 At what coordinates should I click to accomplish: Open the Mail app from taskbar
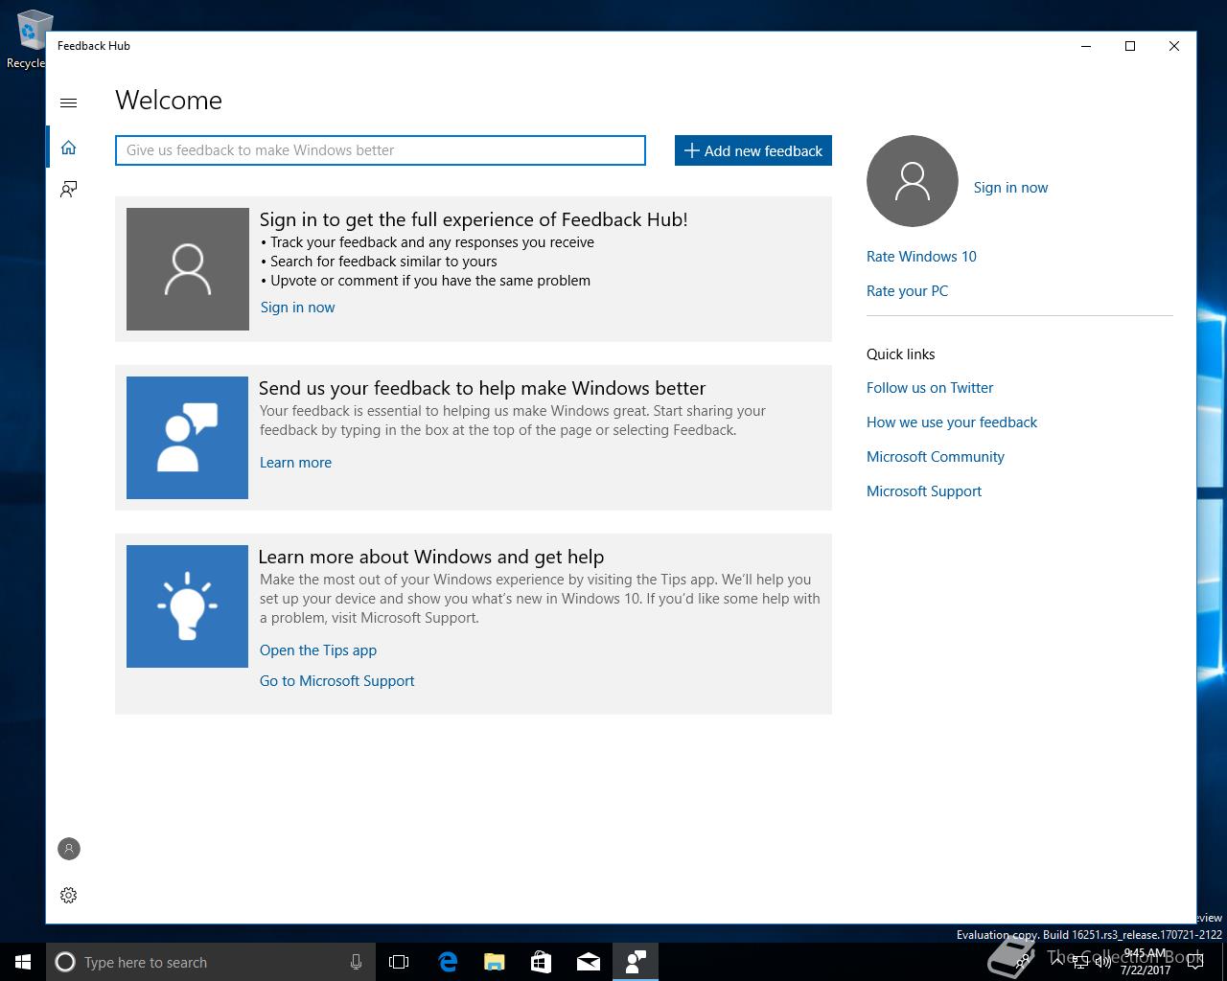(x=589, y=962)
